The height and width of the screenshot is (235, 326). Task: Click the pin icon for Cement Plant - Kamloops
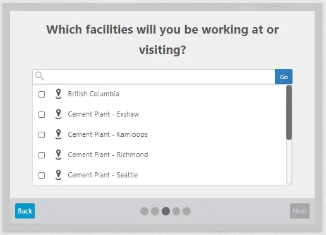click(58, 134)
